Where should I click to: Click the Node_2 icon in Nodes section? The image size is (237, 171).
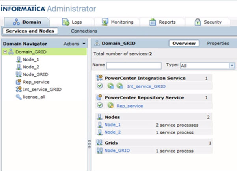click(x=100, y=132)
